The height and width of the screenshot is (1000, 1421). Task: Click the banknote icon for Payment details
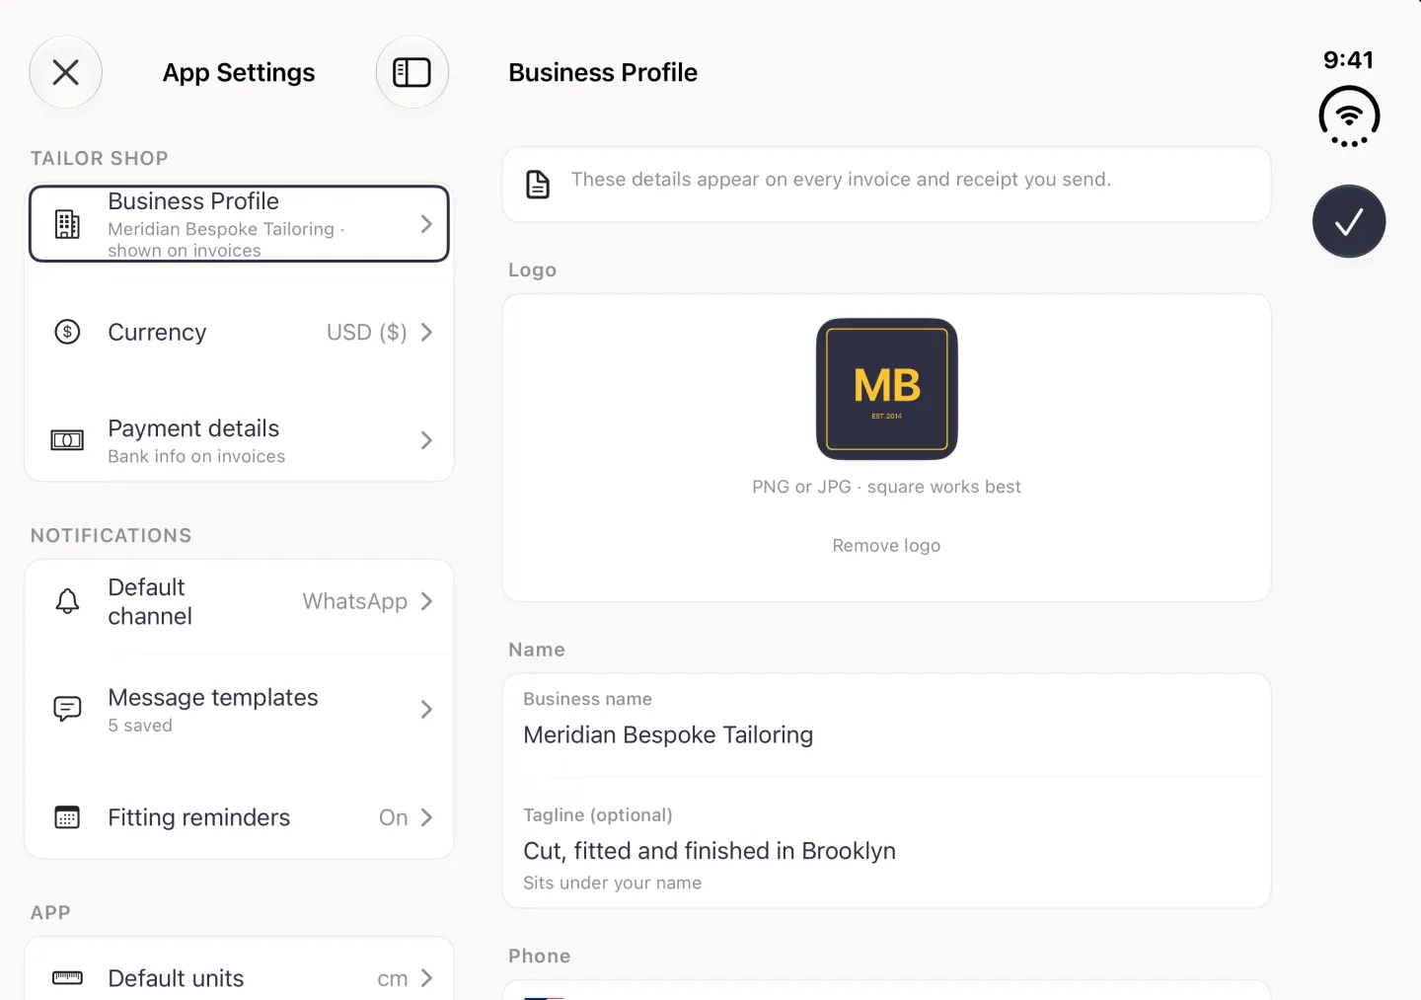[67, 440]
